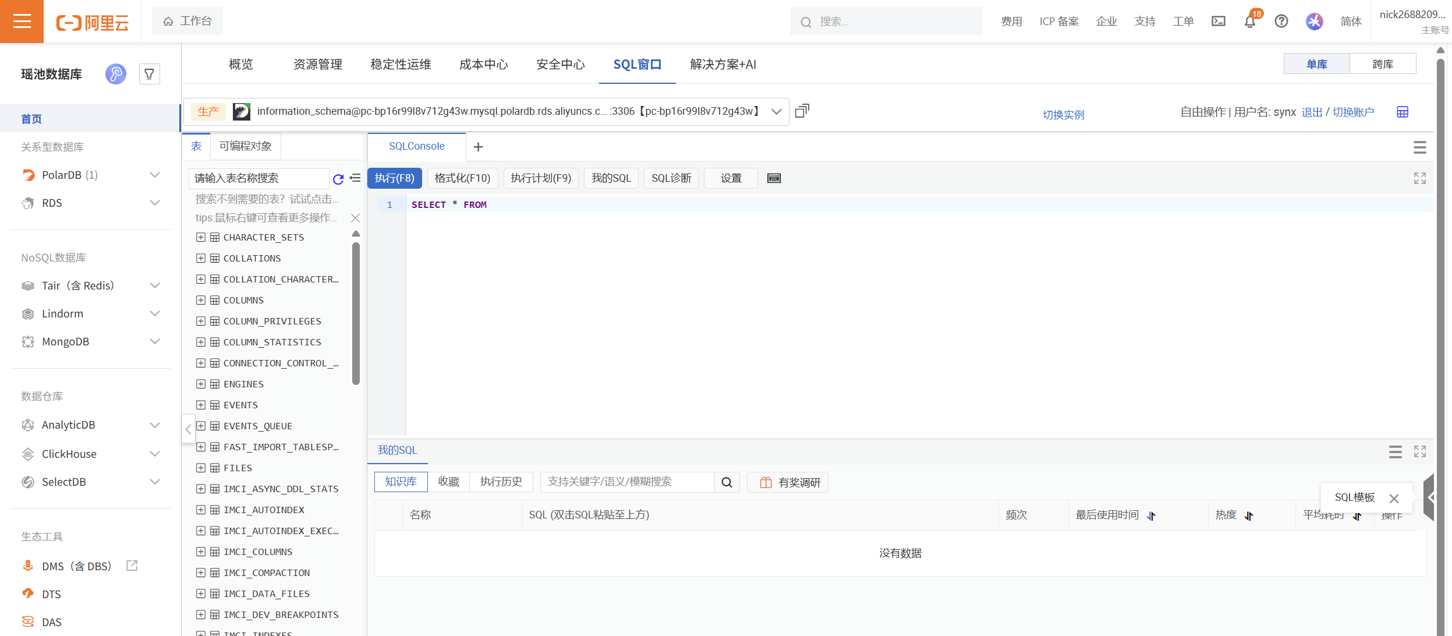The height and width of the screenshot is (636, 1452).
Task: Click the 有奖调研 button
Action: click(x=788, y=482)
